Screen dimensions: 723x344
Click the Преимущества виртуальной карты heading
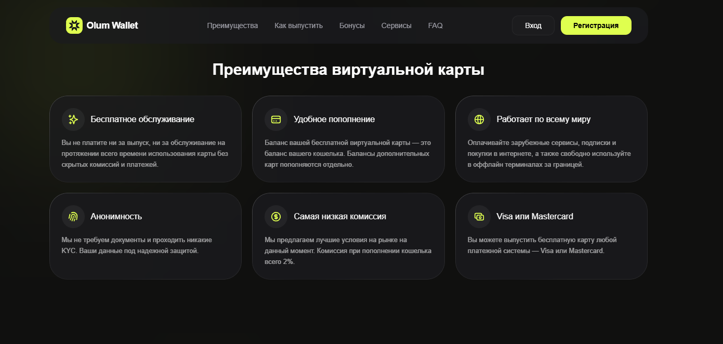click(x=348, y=70)
